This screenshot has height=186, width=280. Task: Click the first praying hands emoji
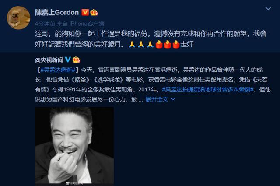click(132, 44)
